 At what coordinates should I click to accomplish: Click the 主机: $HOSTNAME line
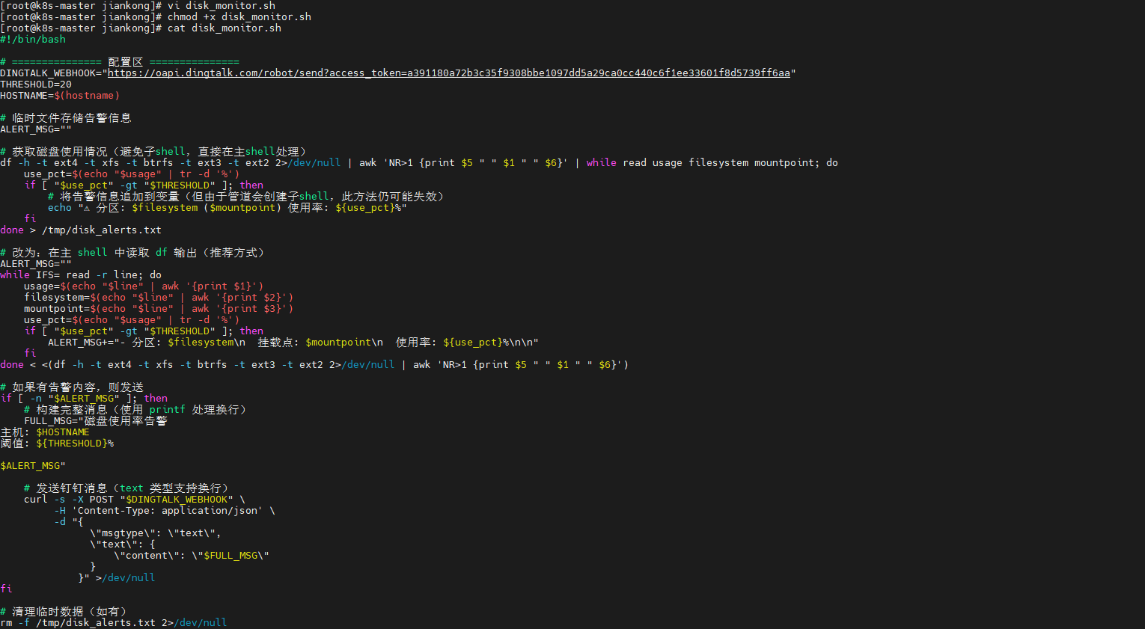pyautogui.click(x=45, y=432)
